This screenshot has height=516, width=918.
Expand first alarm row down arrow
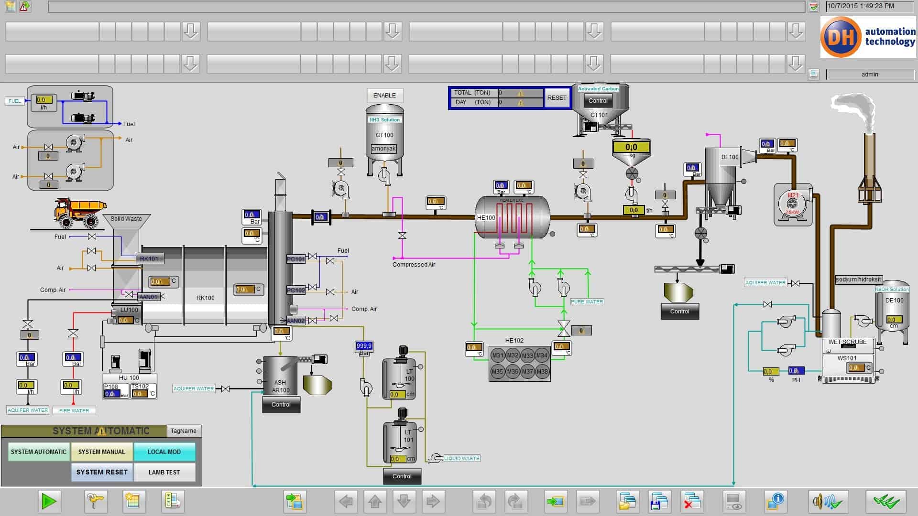click(x=191, y=31)
